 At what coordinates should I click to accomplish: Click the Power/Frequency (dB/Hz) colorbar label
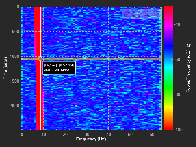188,68
